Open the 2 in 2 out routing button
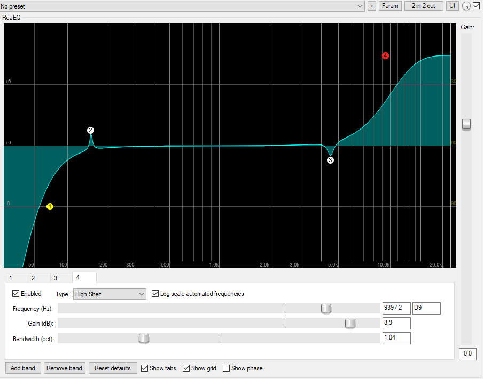The image size is (483, 379). tap(423, 6)
